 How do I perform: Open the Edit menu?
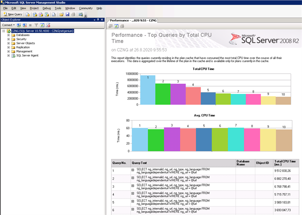(14, 8)
